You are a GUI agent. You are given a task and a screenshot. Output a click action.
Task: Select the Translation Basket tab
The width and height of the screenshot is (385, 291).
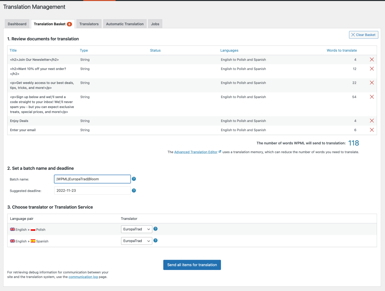point(53,24)
